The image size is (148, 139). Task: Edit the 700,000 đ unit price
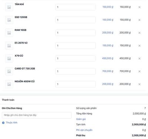108,71
